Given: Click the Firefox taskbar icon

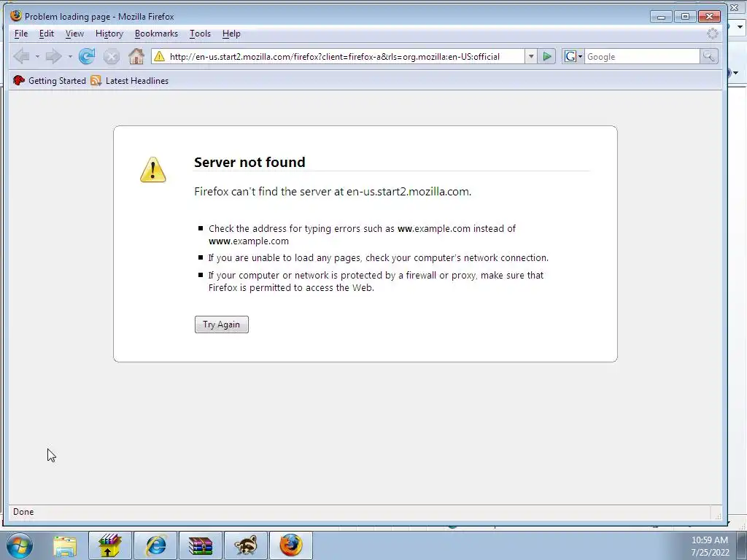Looking at the screenshot, I should coord(291,545).
